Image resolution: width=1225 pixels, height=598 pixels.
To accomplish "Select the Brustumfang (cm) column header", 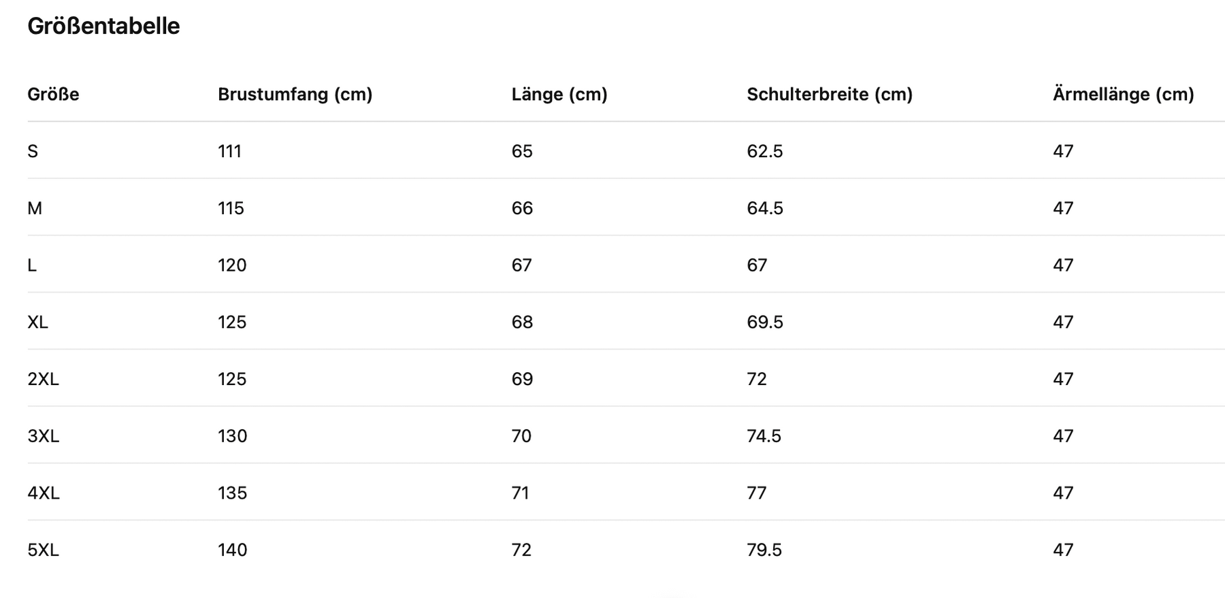I will (295, 94).
